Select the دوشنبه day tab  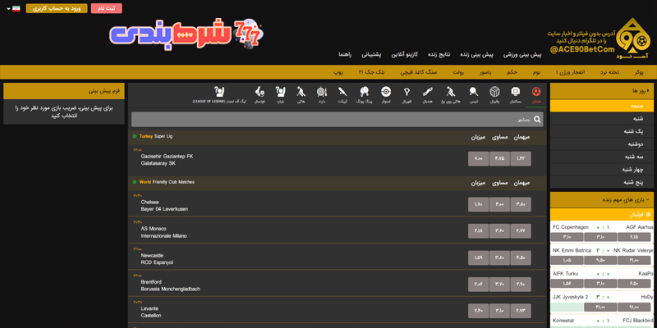tap(603, 144)
